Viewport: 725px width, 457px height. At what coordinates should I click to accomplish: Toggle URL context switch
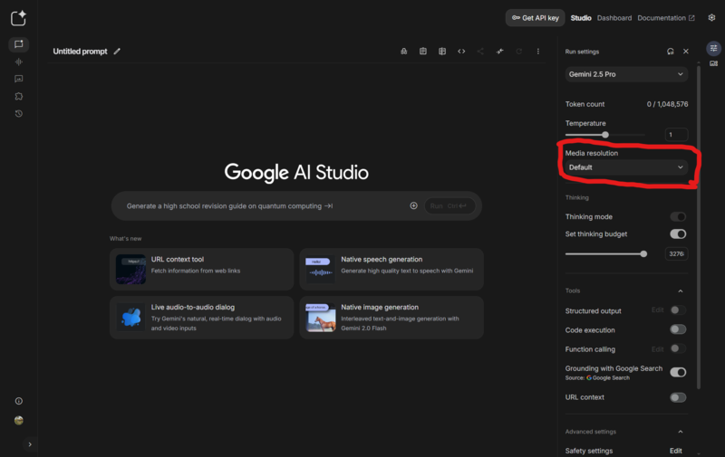coord(678,397)
